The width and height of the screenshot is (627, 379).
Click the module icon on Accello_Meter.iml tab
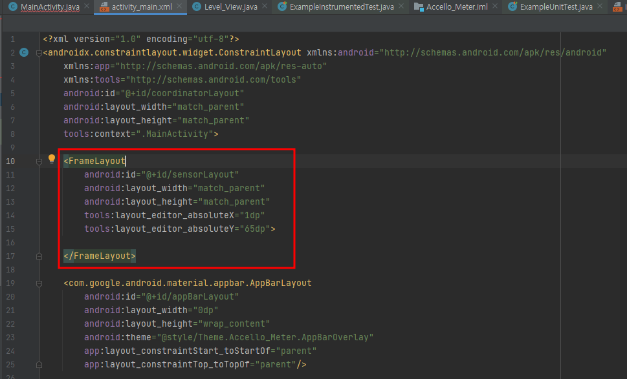point(419,7)
